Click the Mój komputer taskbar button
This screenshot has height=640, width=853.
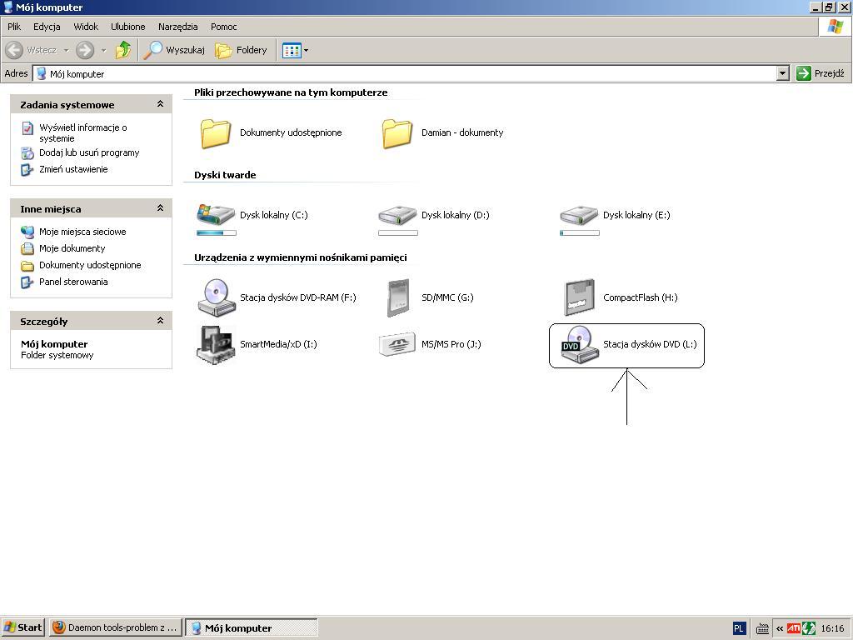(252, 627)
